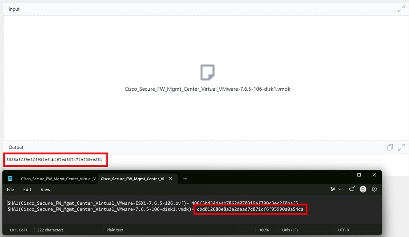Viewport: 409px width, 237px height.
Task: Open Notepad settings gear
Action: pos(374,189)
